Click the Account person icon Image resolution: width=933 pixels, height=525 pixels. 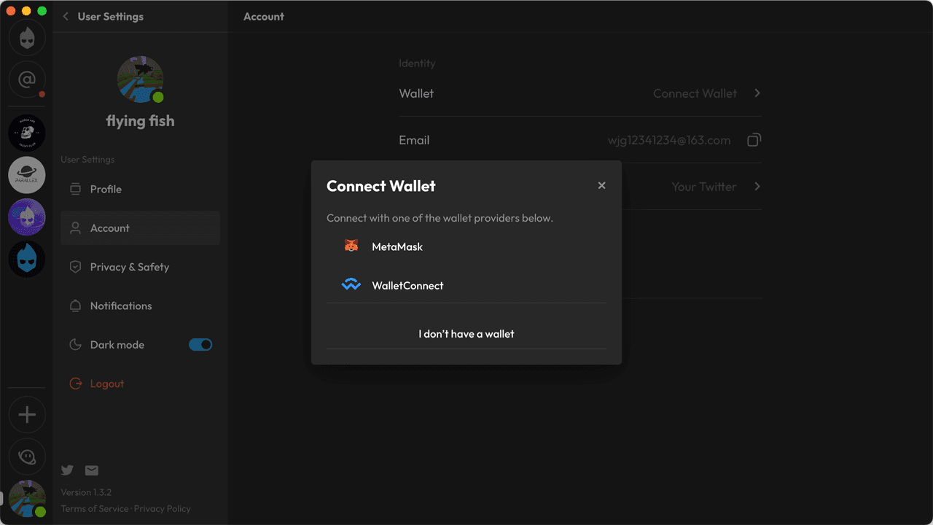tap(75, 228)
